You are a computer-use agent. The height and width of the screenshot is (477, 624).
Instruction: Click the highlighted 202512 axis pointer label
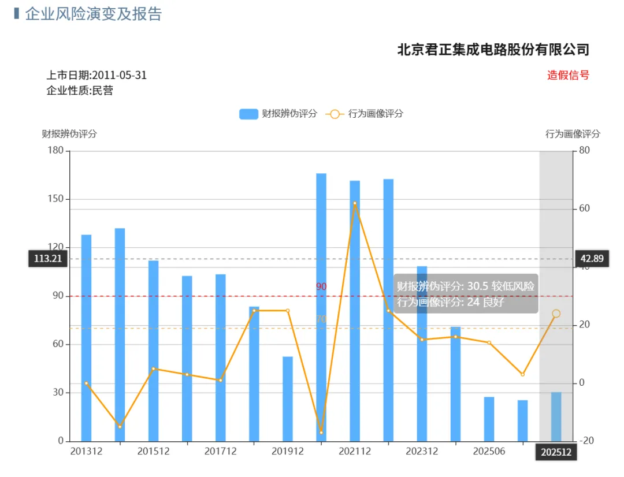click(x=556, y=452)
